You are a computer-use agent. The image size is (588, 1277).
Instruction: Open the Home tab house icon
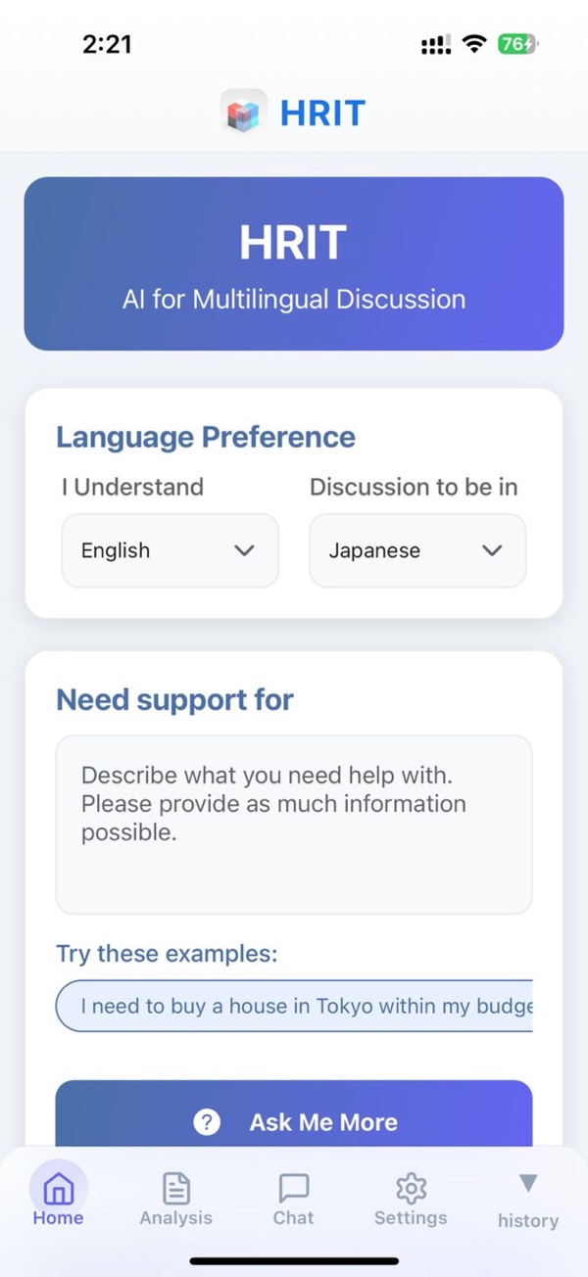point(59,1188)
